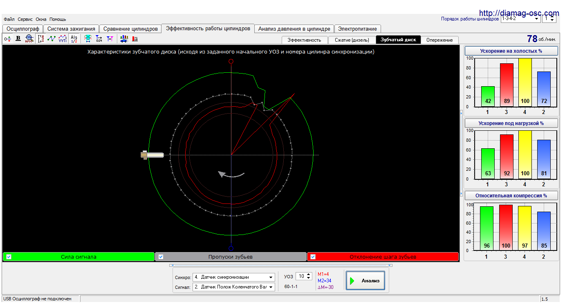This screenshot has height=304, width=565.
Task: Click the green relative compression bar valued 96
Action: [487, 228]
